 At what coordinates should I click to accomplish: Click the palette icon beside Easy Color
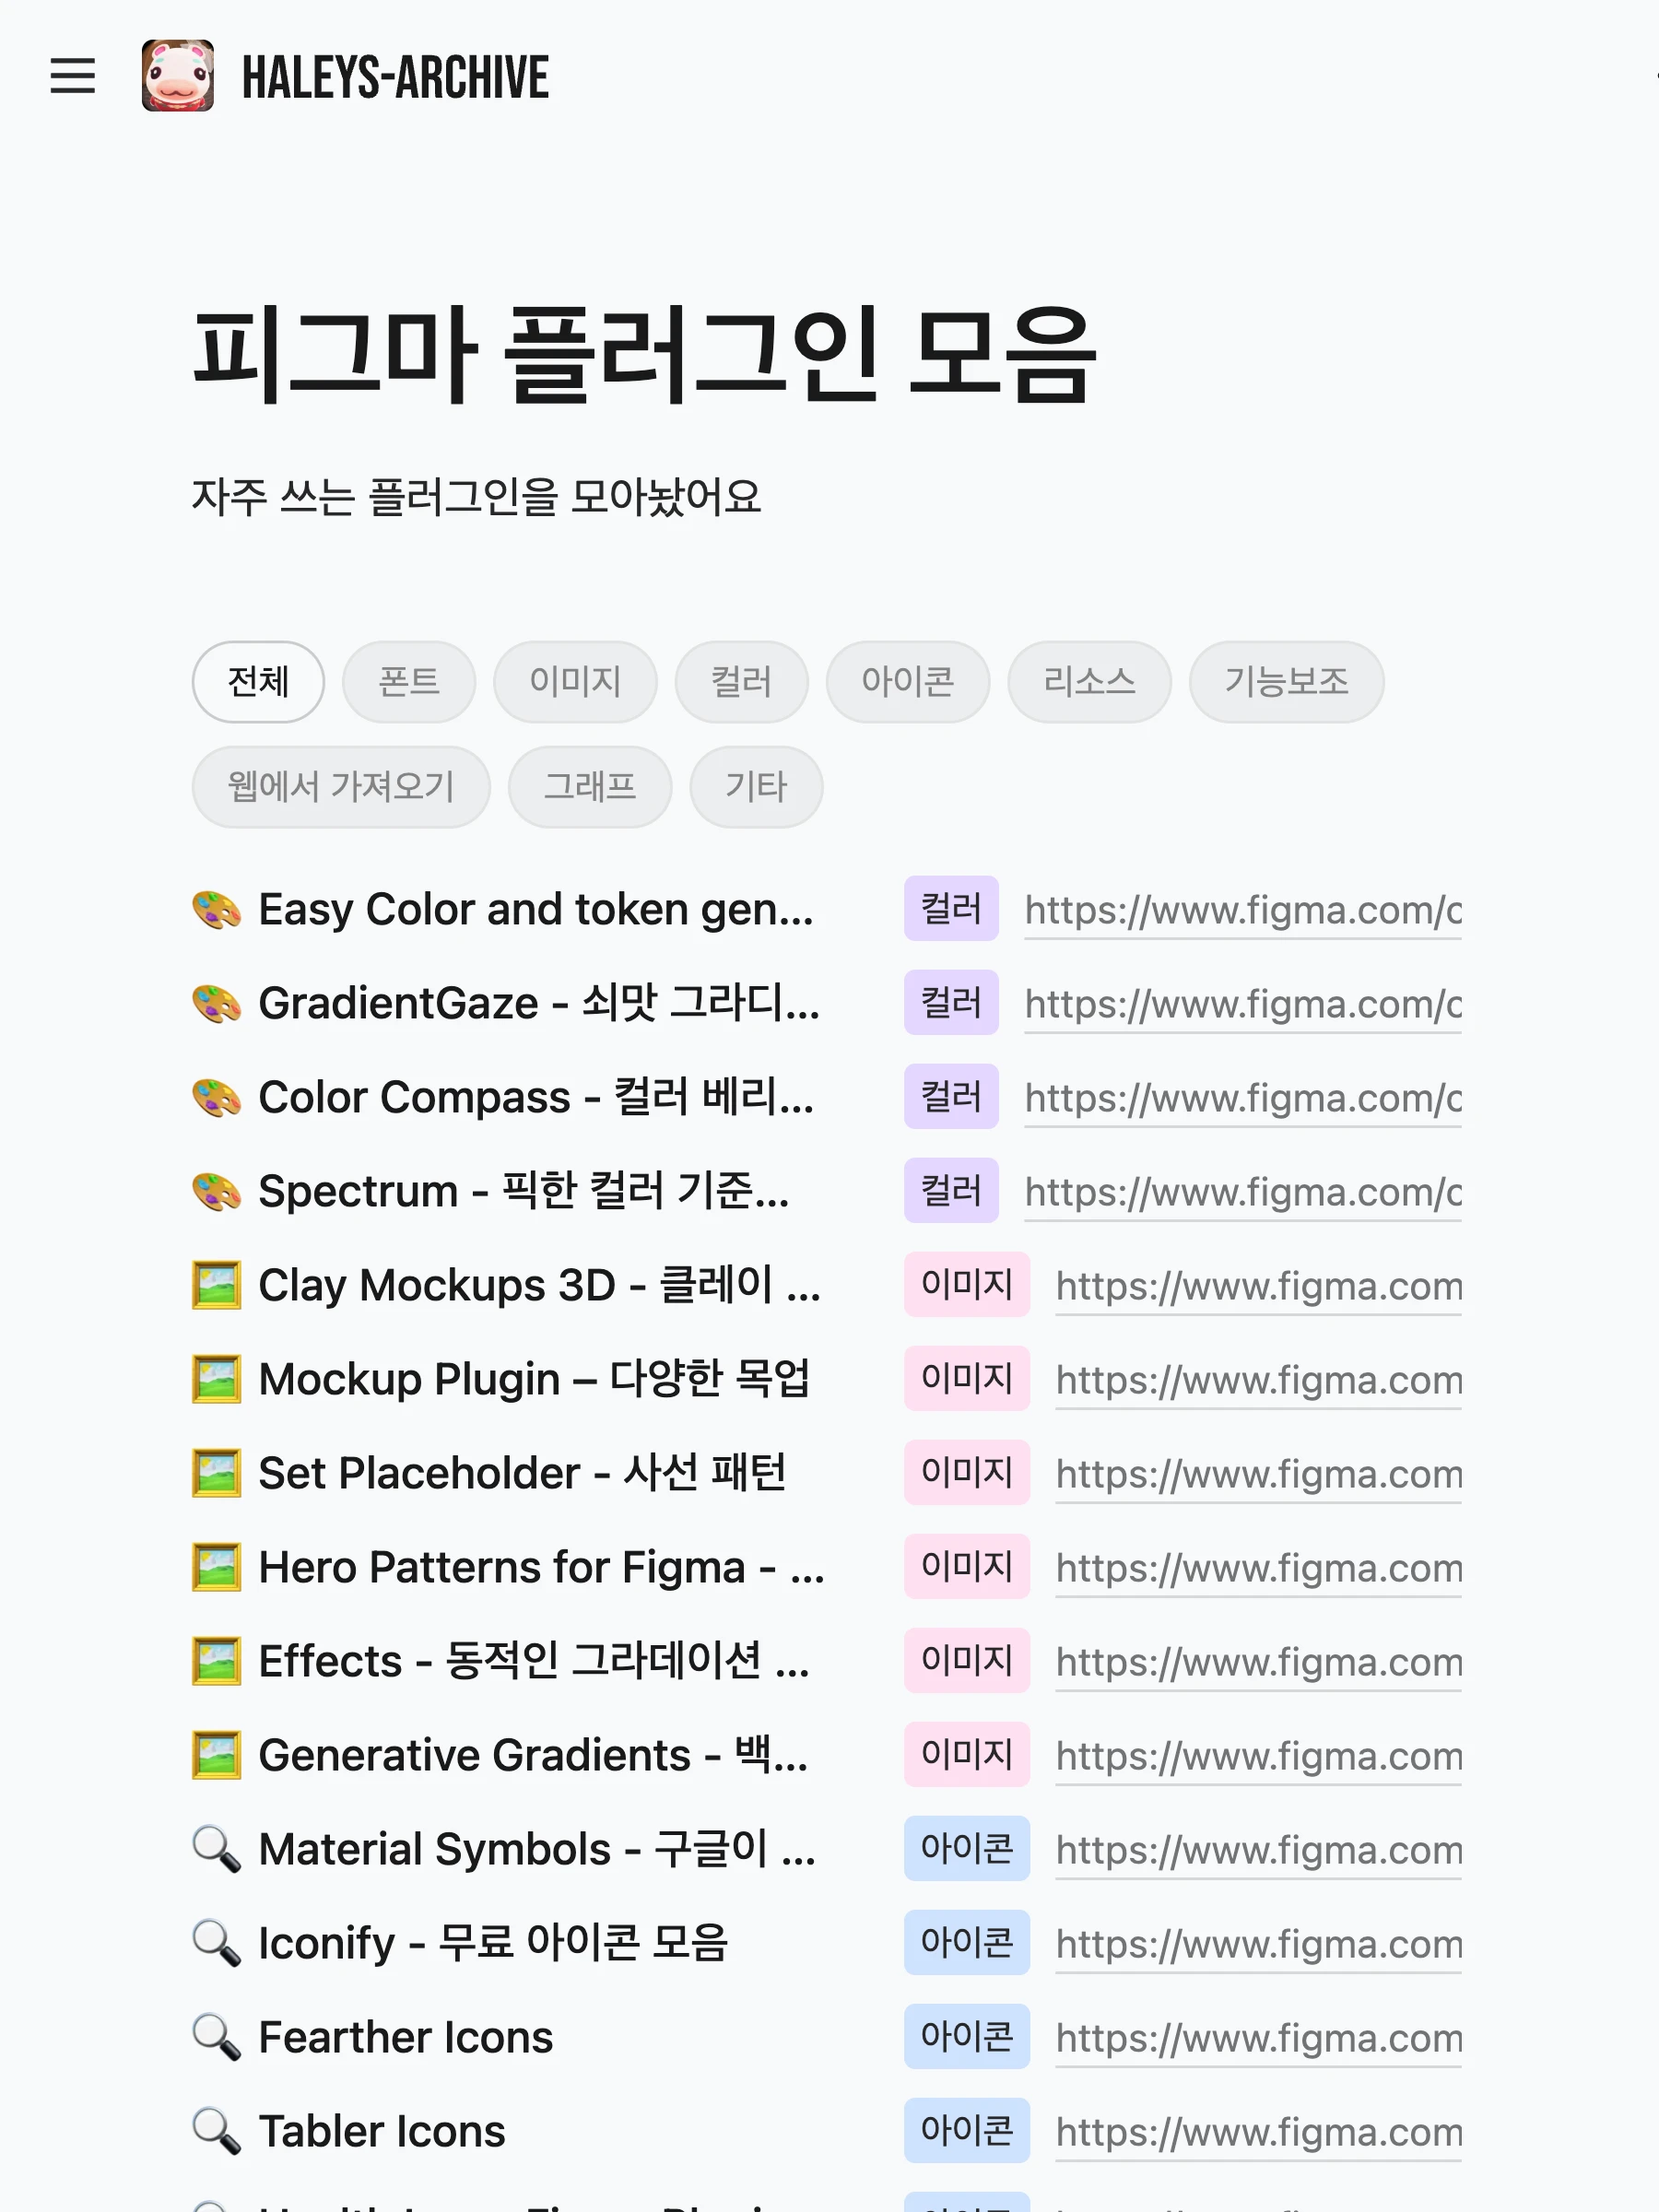click(216, 910)
